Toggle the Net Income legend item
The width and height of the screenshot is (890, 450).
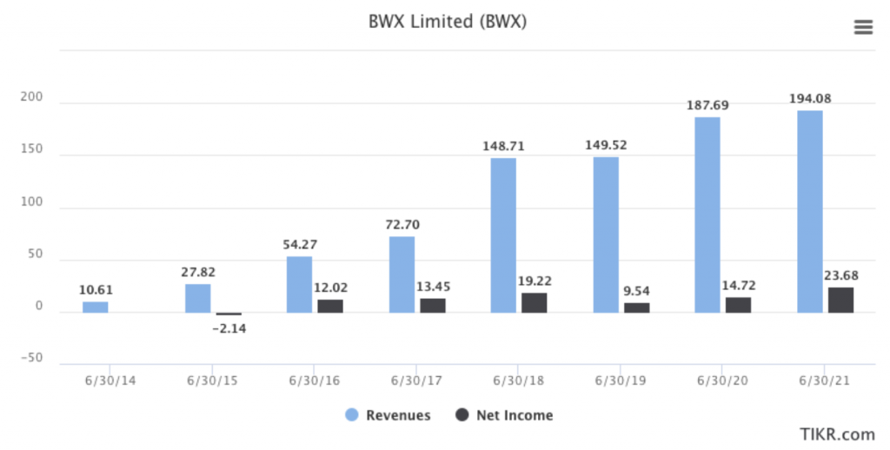pyautogui.click(x=504, y=415)
